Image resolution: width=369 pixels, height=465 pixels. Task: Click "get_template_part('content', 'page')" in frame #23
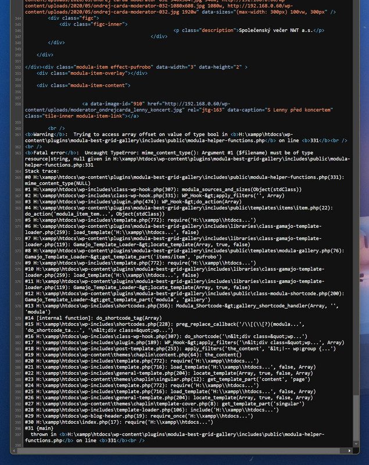[x=259, y=380]
